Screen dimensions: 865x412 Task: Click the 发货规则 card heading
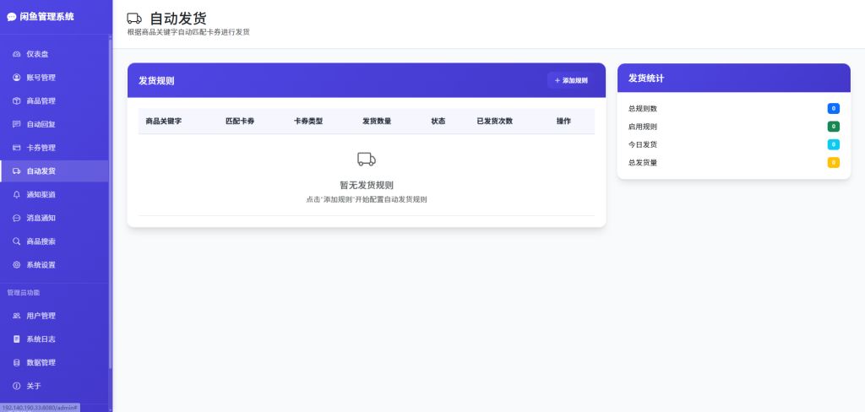(156, 81)
